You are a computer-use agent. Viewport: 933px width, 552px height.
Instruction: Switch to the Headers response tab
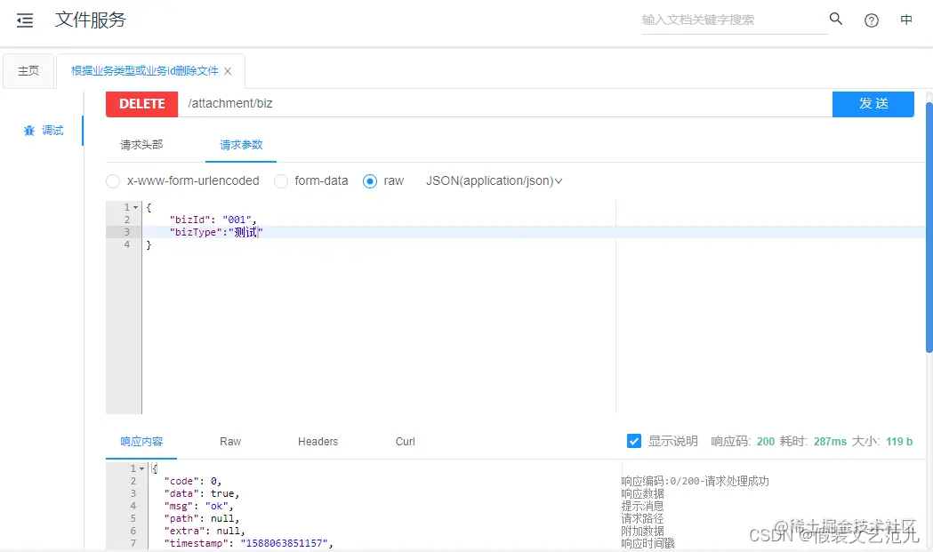pyautogui.click(x=318, y=442)
